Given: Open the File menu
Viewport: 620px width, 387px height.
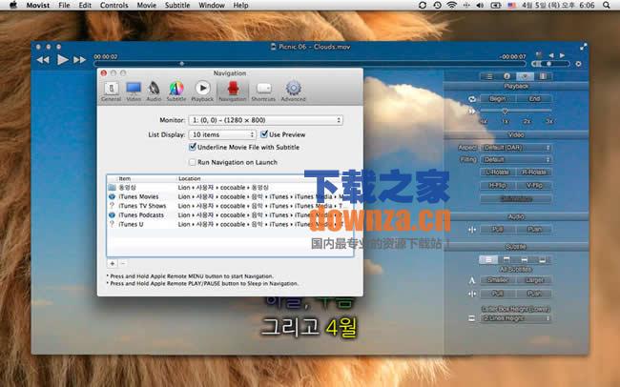Looking at the screenshot, I should (64, 5).
